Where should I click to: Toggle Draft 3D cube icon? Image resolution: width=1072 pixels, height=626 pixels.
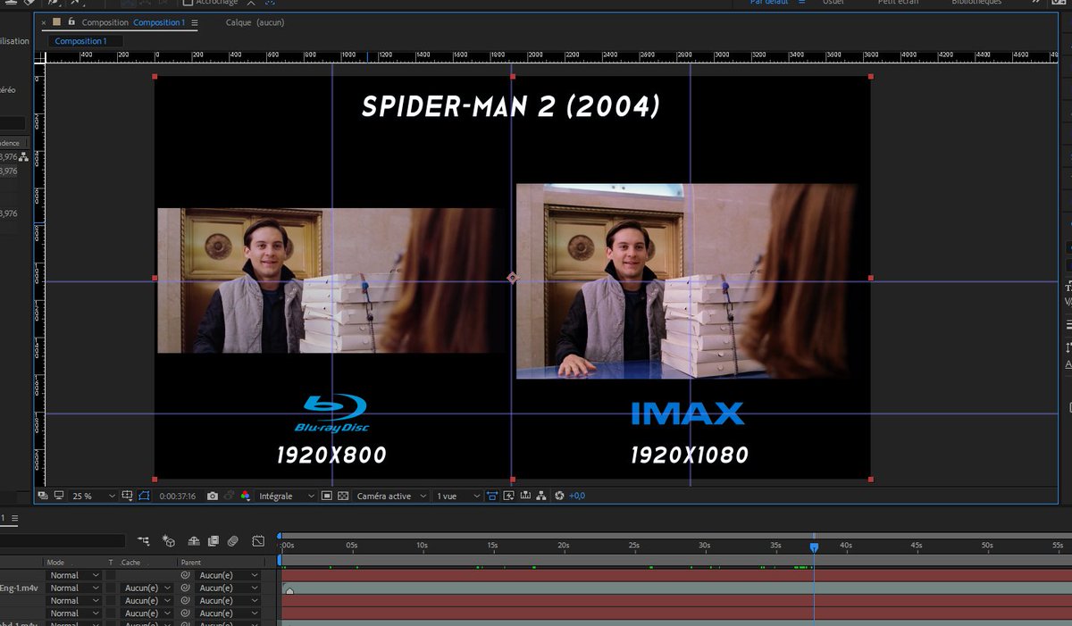point(168,540)
